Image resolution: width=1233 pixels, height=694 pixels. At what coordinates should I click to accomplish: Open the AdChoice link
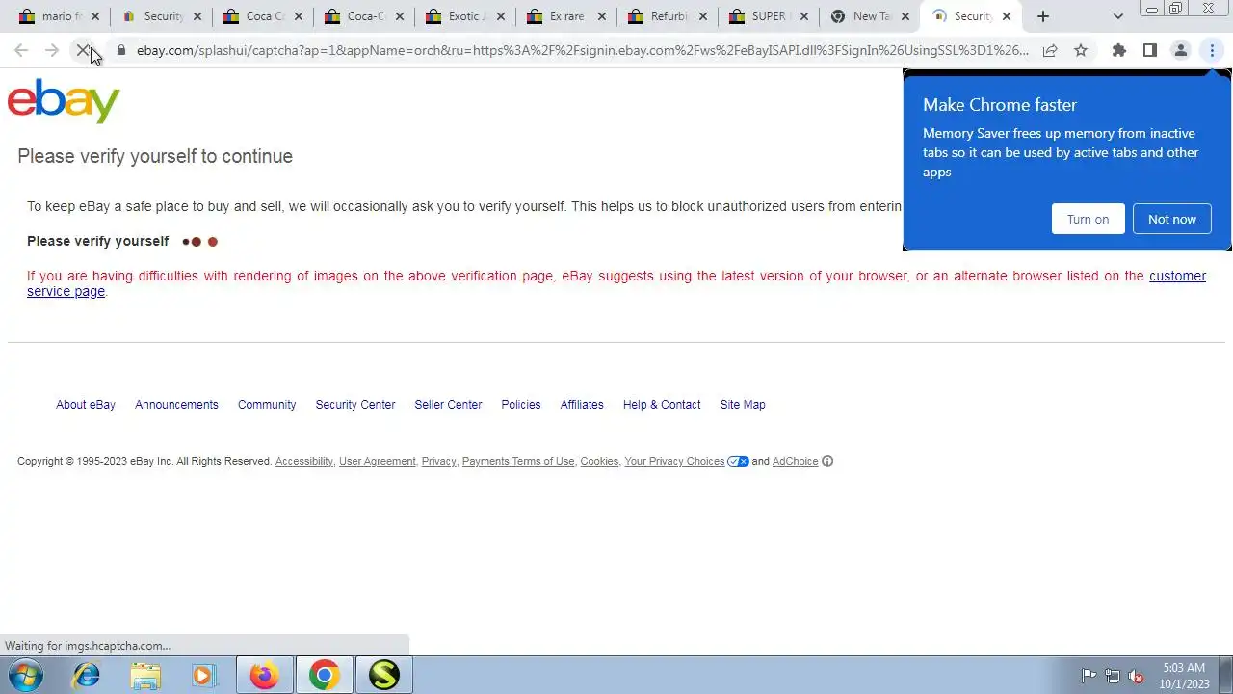click(795, 462)
